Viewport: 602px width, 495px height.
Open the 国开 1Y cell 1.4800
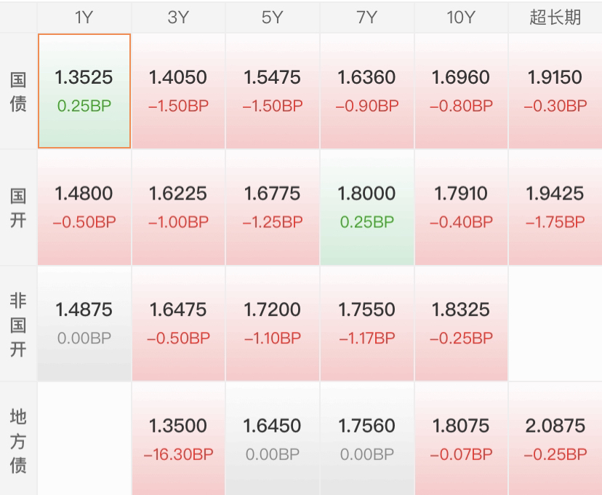coord(84,207)
